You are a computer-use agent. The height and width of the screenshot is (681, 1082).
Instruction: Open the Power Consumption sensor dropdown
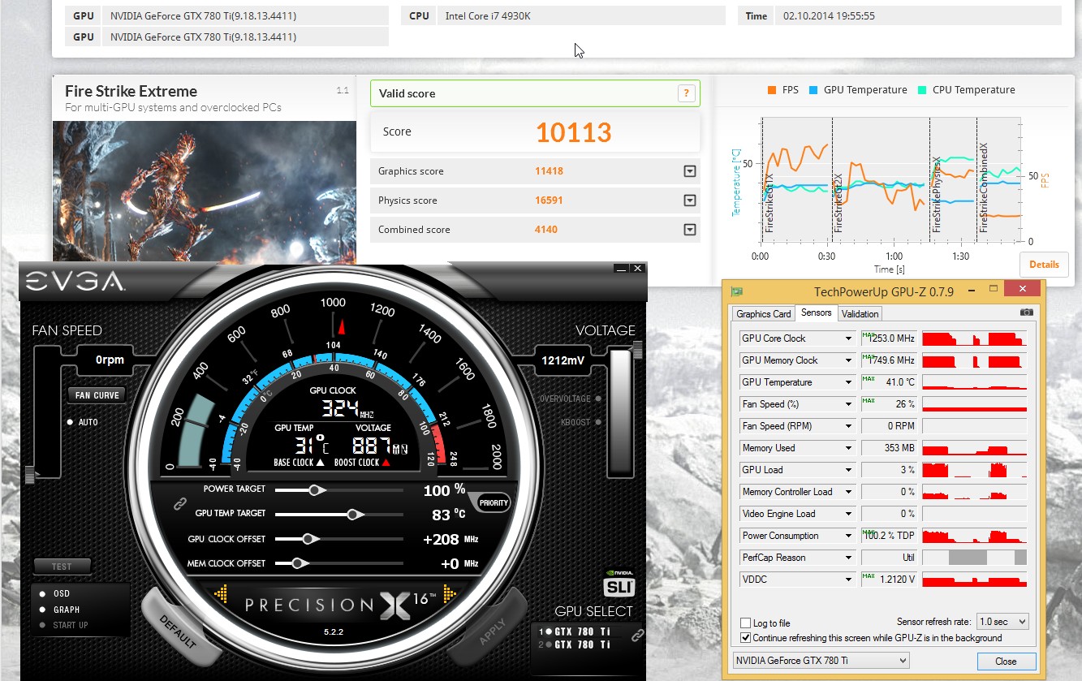click(x=849, y=536)
